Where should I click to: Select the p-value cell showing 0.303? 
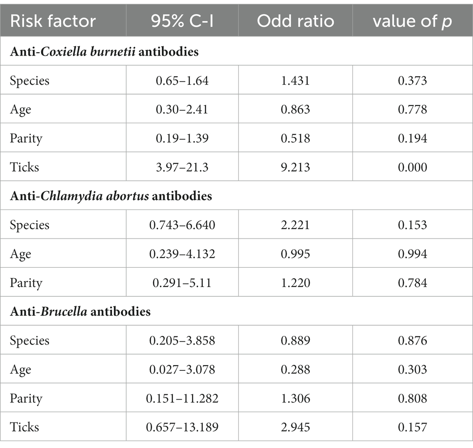412,369
